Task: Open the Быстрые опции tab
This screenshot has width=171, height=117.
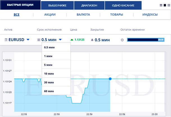Action: pos(20,5)
